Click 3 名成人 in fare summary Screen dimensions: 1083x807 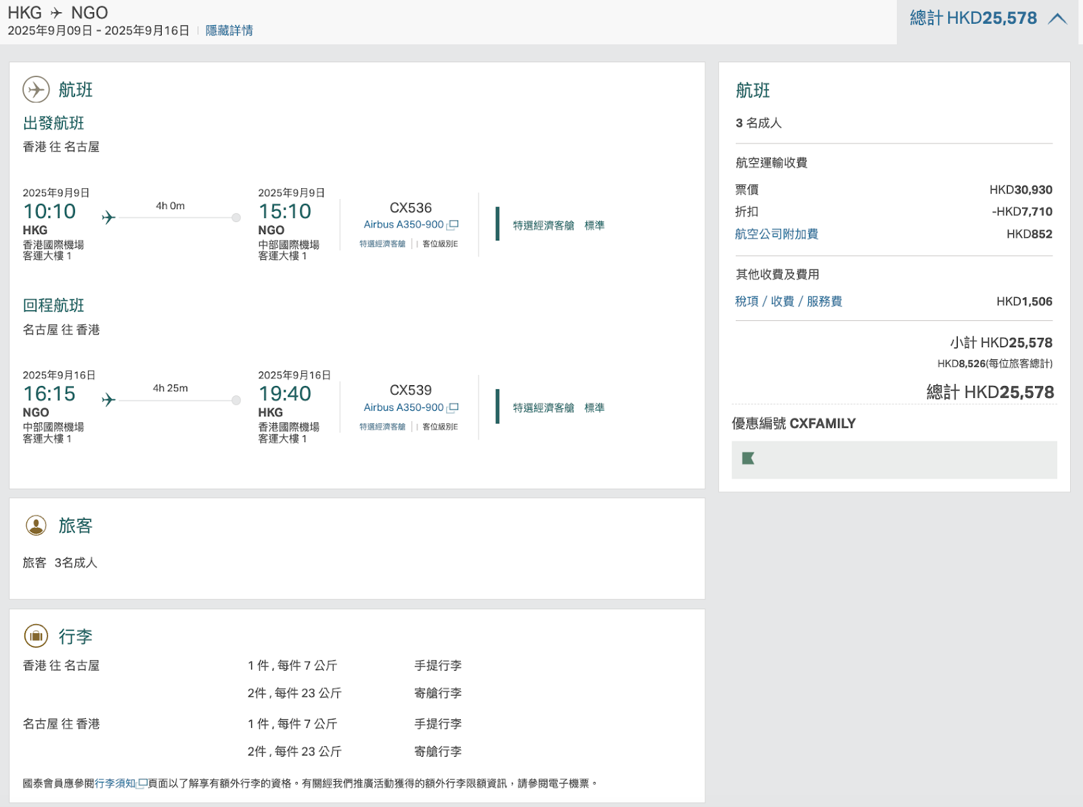coord(759,123)
